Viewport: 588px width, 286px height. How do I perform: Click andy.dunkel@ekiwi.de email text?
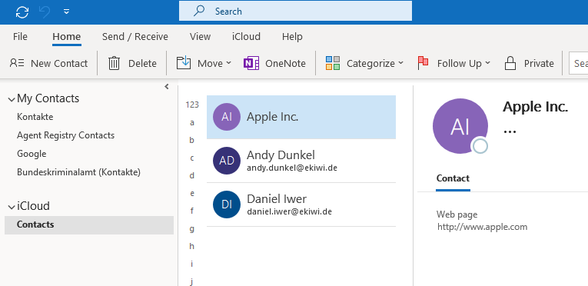[x=292, y=168]
